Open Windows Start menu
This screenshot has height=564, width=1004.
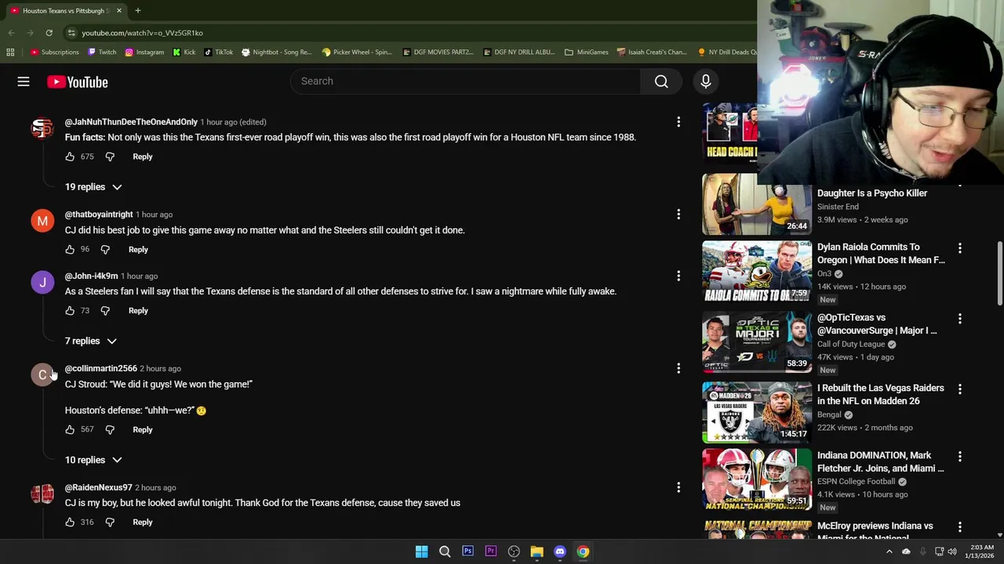click(x=421, y=551)
